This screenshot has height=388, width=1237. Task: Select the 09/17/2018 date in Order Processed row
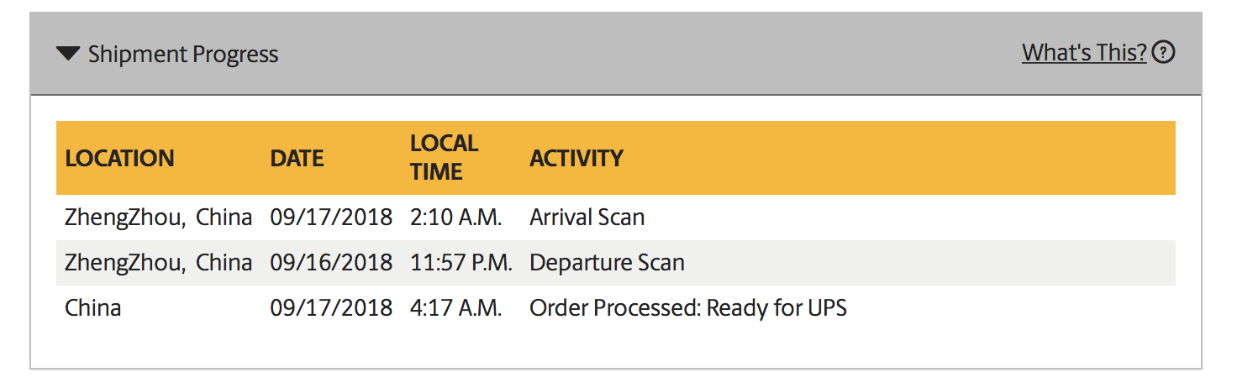[x=331, y=308]
